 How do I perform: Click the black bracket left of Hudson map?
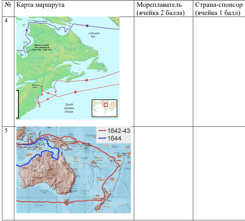(x=17, y=104)
